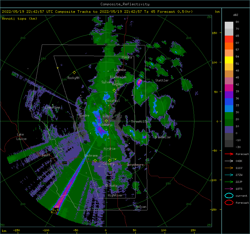Click the bright yellow 51-54 dBZ swatch
250x234 pixels.
(x=229, y=60)
